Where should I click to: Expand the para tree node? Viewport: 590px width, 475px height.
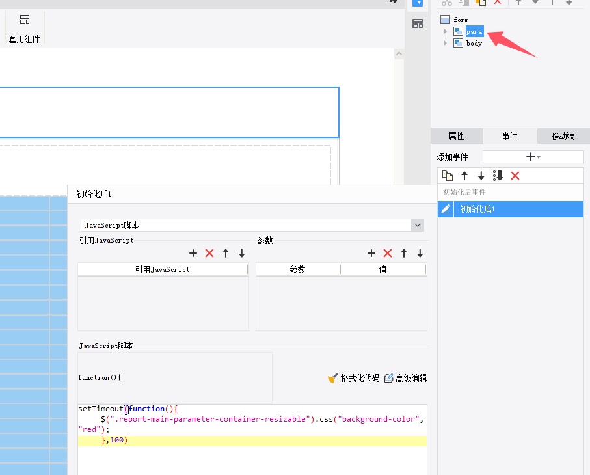point(446,31)
